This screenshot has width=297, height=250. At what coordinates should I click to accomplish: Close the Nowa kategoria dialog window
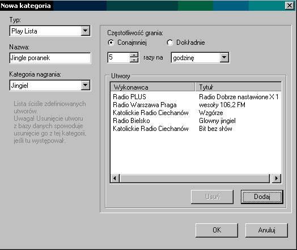(290, 6)
